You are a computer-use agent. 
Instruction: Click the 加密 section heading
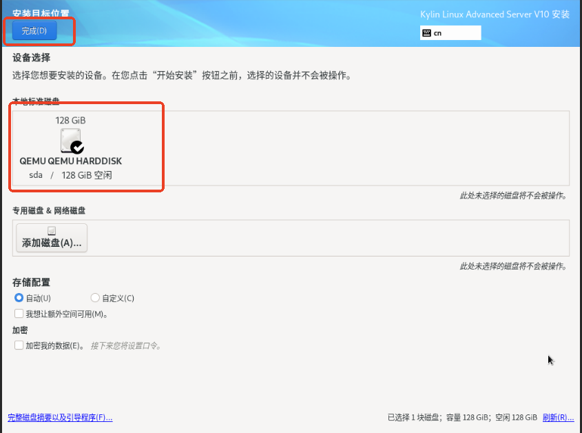click(x=20, y=330)
